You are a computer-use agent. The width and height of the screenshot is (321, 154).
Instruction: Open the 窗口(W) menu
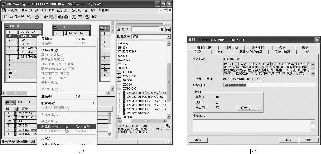coord(90,10)
